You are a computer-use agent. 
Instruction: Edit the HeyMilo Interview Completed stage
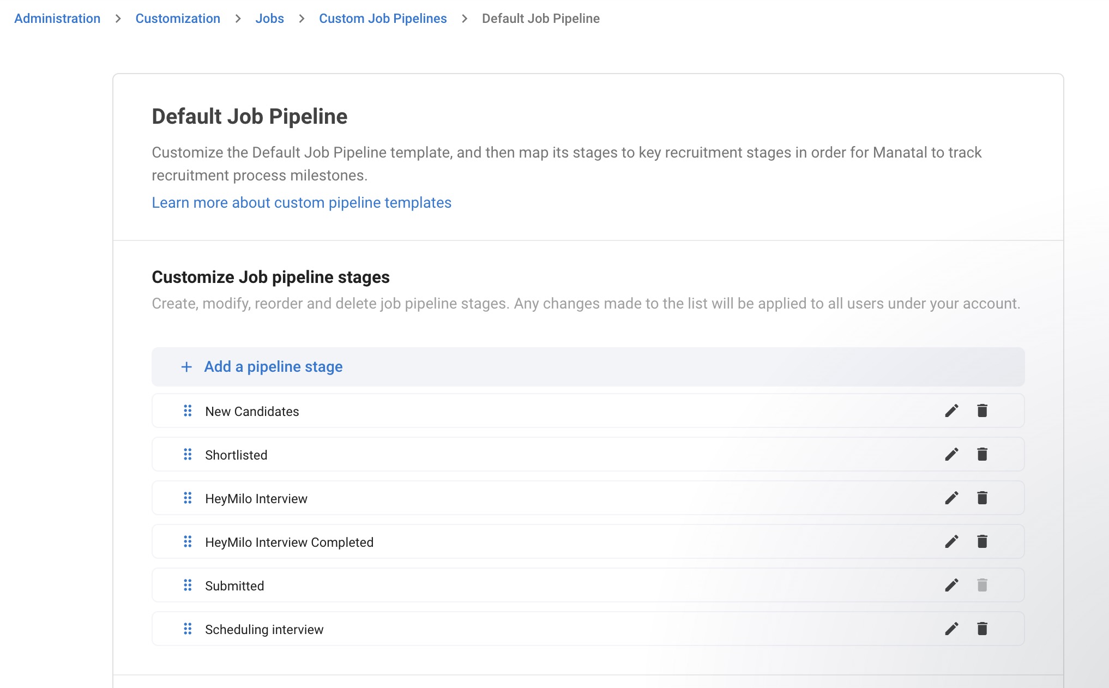[951, 542]
